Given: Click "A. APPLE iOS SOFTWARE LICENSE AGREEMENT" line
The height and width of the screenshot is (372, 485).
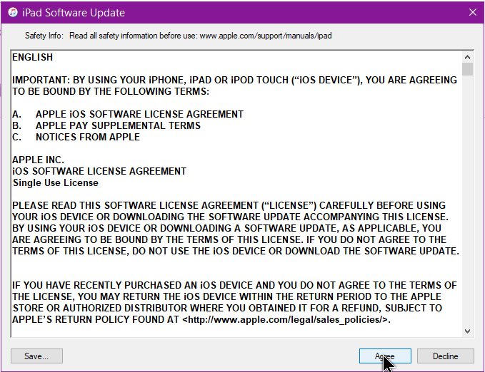Looking at the screenshot, I should click(128, 114).
